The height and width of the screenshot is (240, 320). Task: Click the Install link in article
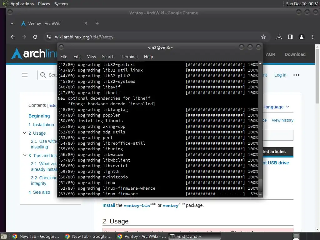(109, 205)
